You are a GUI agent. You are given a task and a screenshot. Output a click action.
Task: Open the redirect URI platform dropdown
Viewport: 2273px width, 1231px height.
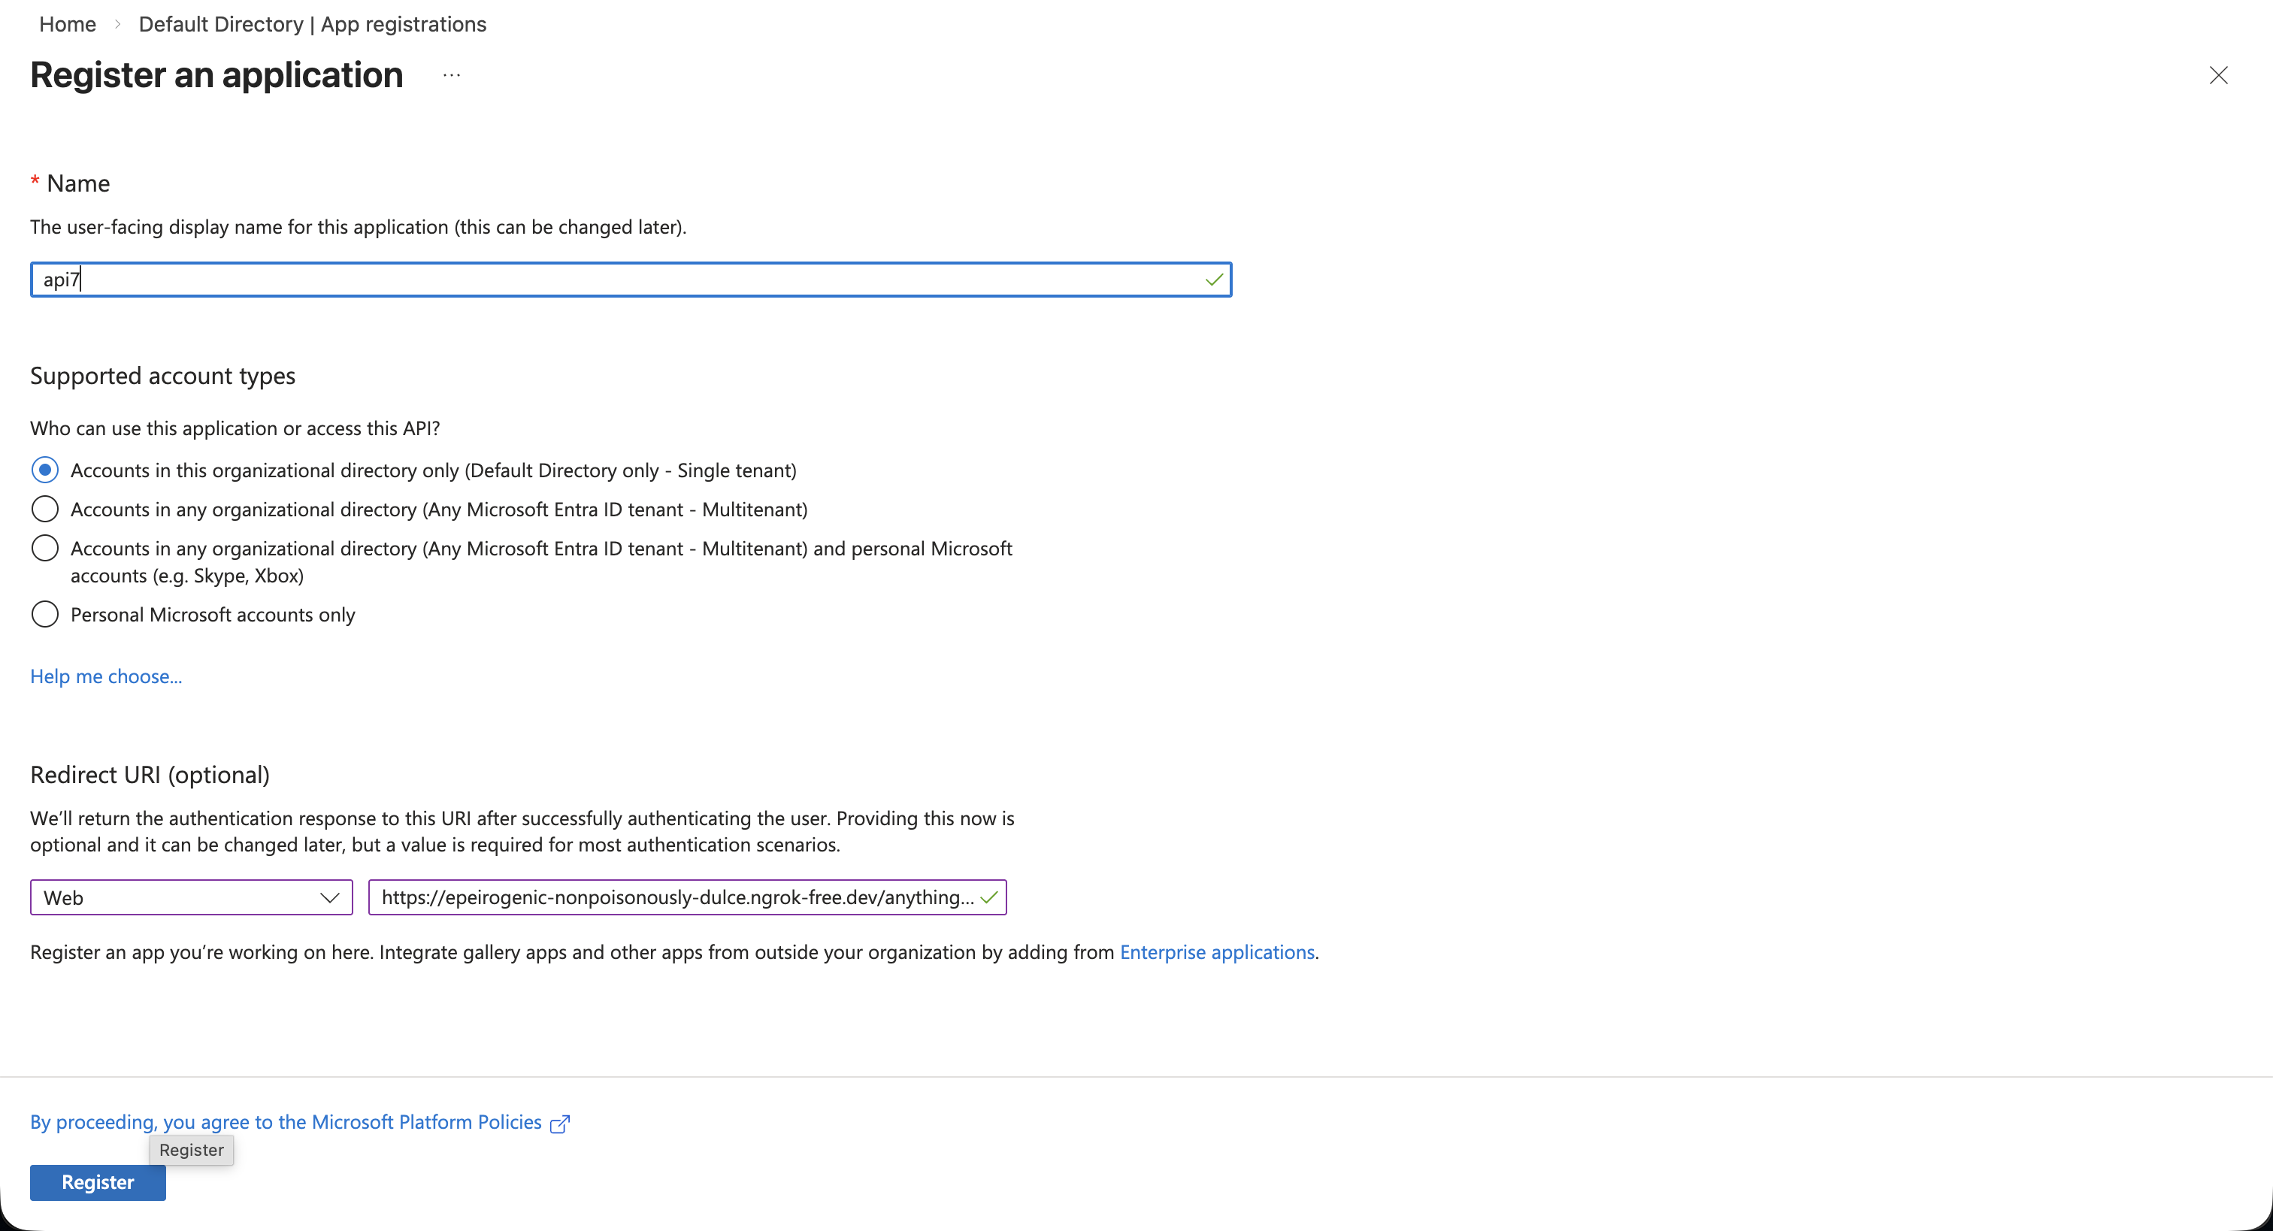(x=191, y=897)
